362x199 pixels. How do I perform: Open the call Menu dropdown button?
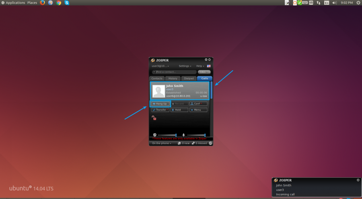pos(198,110)
